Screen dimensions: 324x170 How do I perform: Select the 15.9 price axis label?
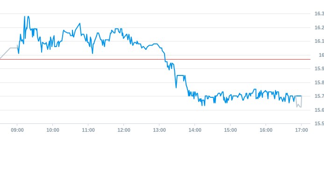click(319, 68)
